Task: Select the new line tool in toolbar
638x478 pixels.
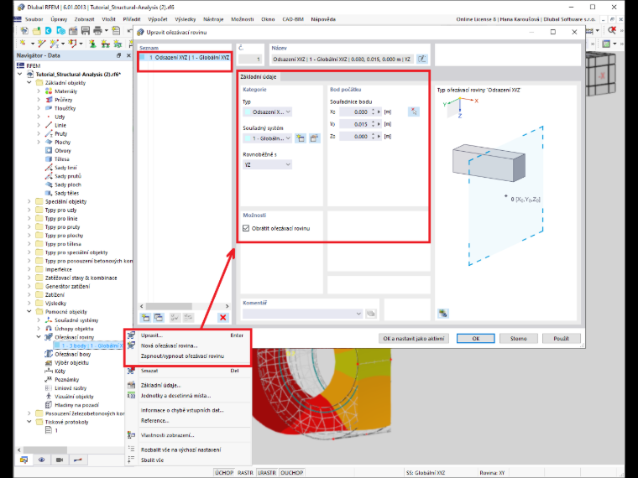Action: coord(41,44)
